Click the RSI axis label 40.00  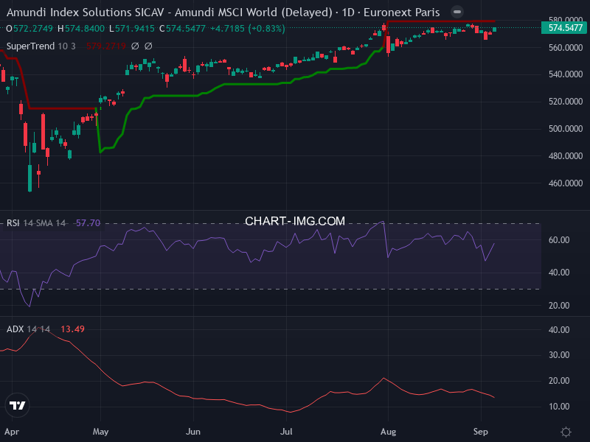click(559, 273)
